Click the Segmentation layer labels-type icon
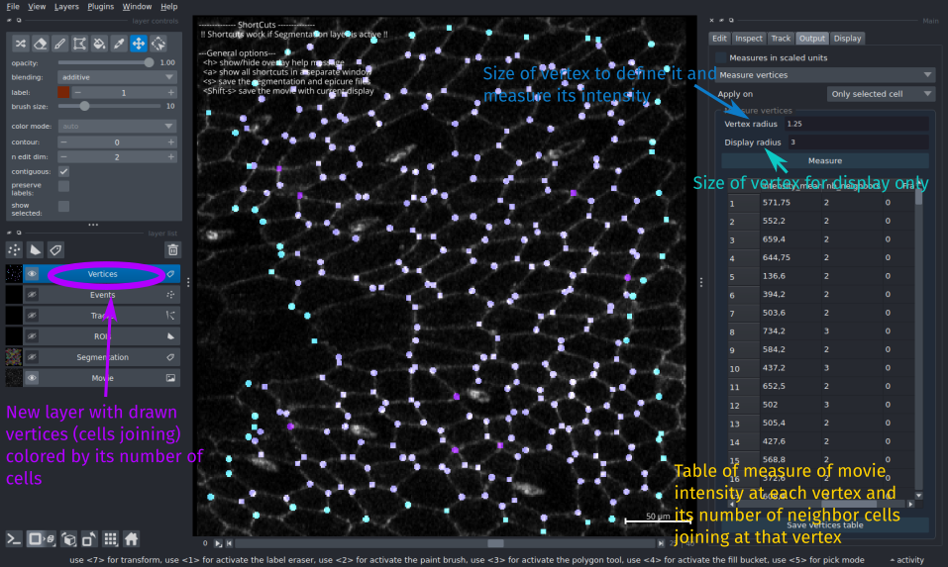This screenshot has width=948, height=567. 170,357
